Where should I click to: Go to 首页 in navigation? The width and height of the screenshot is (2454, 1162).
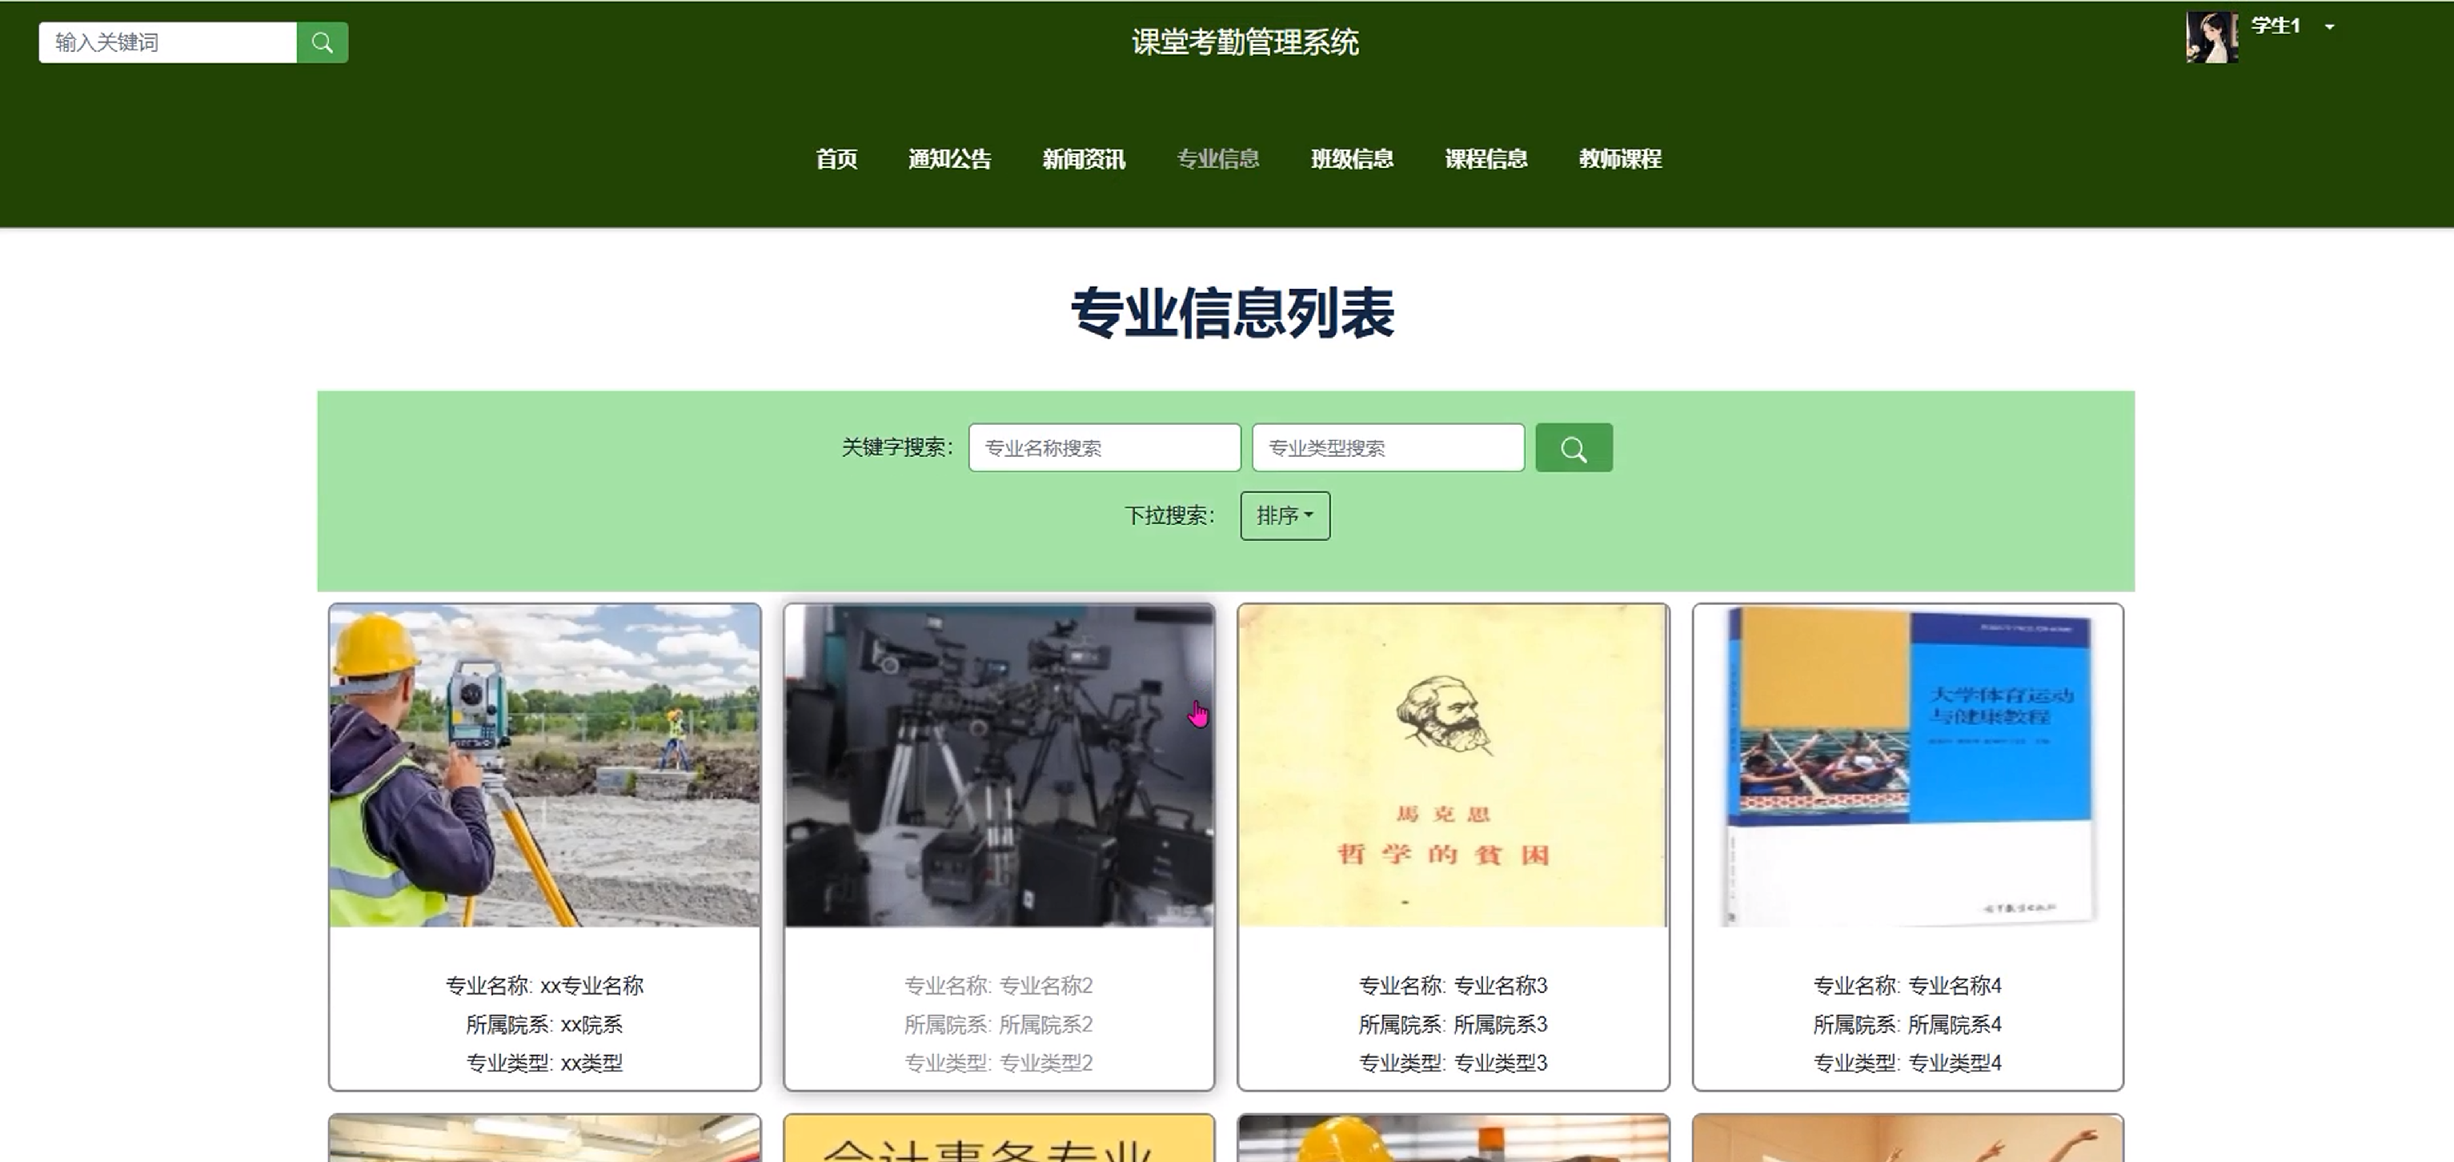(836, 159)
